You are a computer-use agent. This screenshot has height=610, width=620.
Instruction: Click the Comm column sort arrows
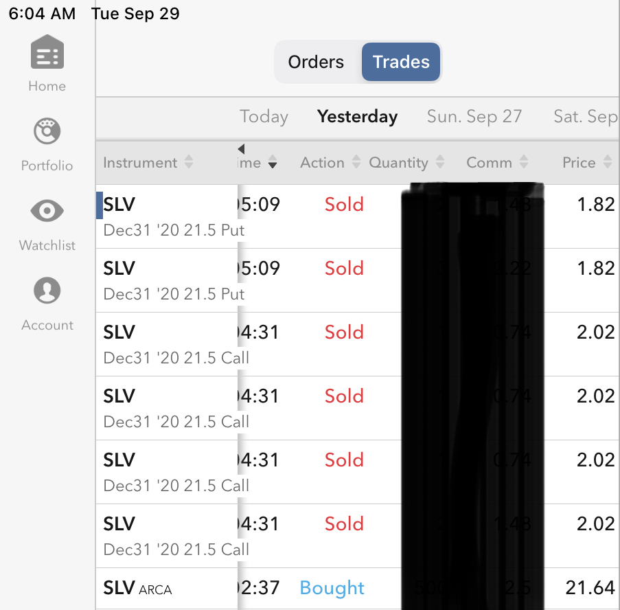(x=524, y=163)
